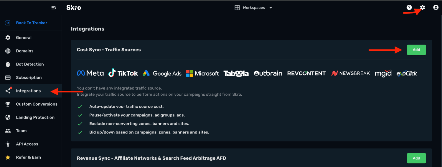Click the TikTok traffic source logo
This screenshot has width=442, height=167.
tap(123, 73)
